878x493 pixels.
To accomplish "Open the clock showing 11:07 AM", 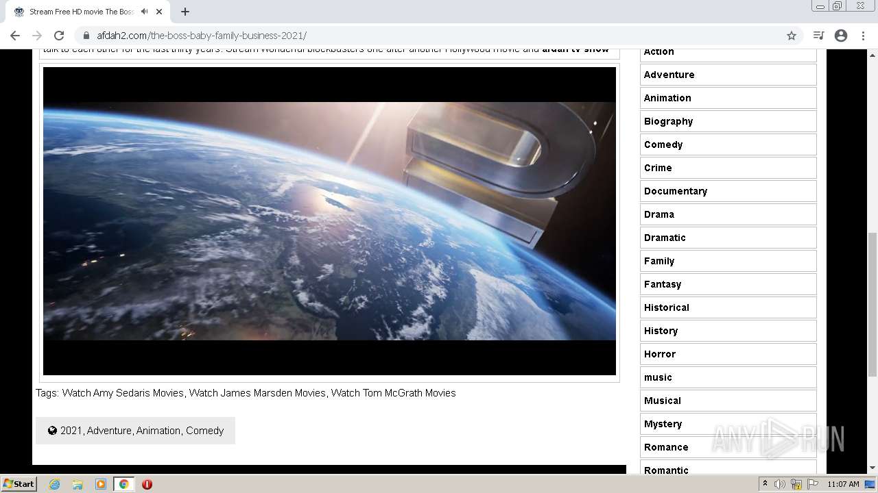I will (x=843, y=484).
